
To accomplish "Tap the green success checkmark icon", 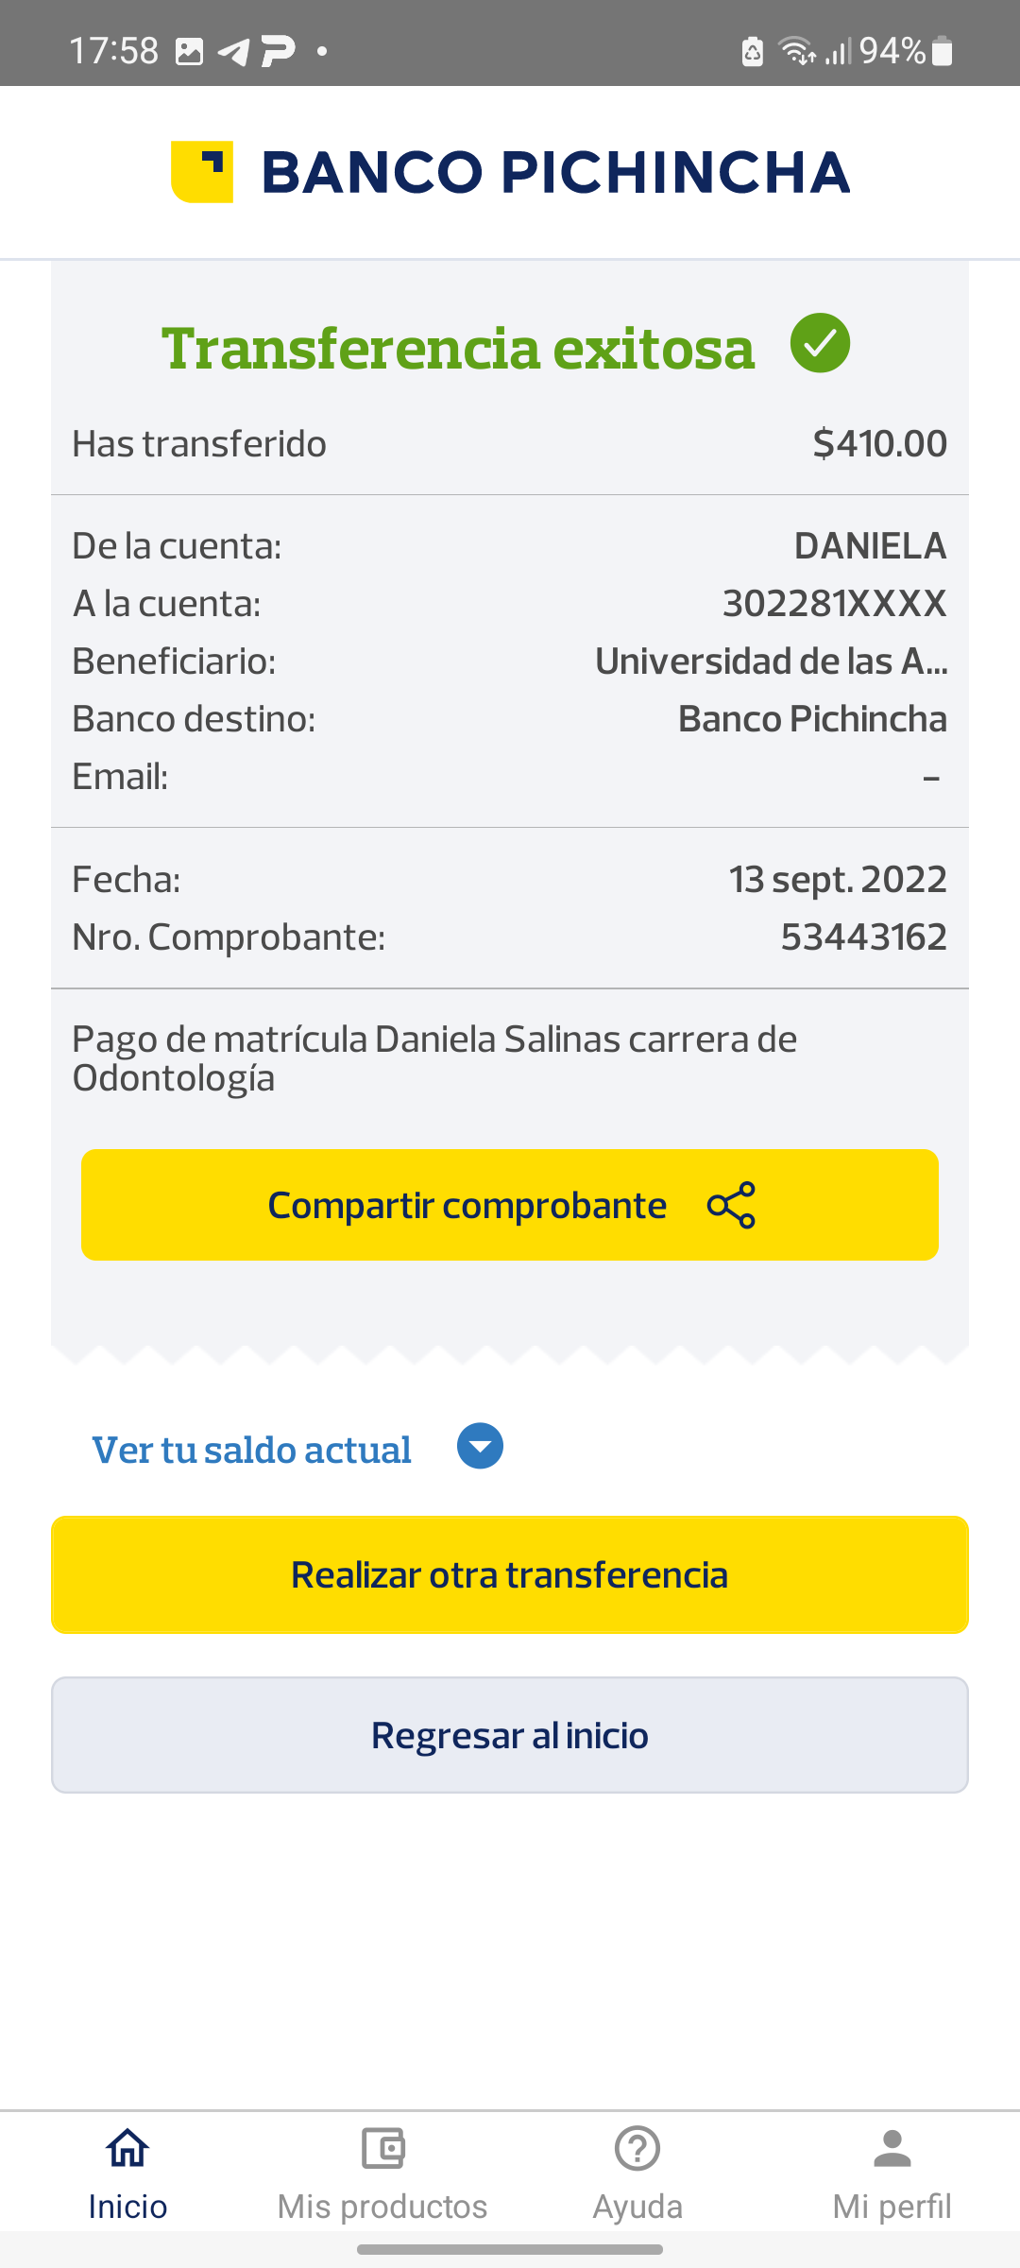I will [820, 343].
